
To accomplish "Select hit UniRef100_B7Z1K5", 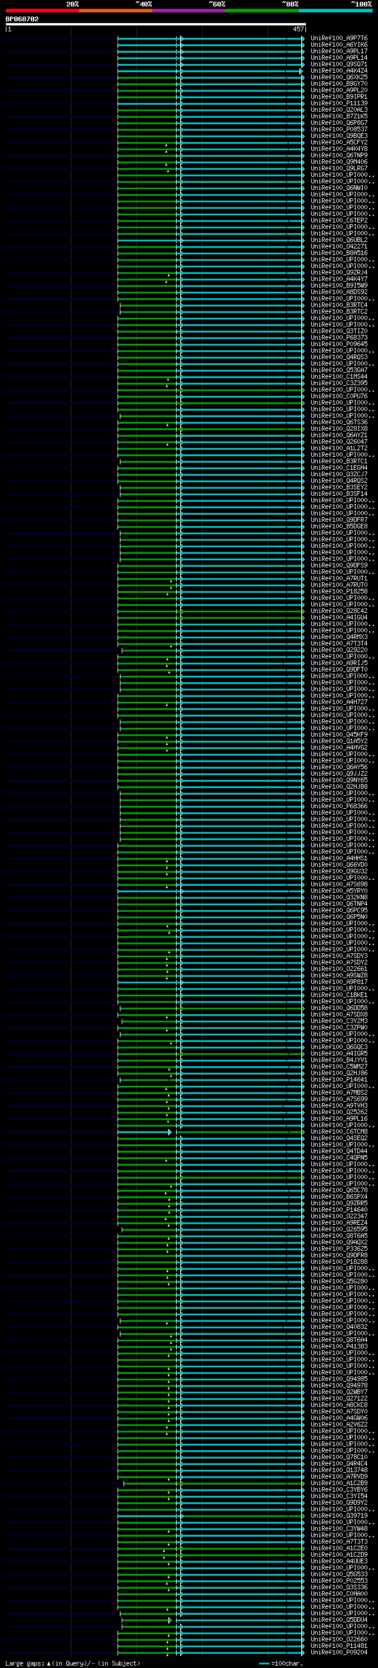I will [x=339, y=116].
